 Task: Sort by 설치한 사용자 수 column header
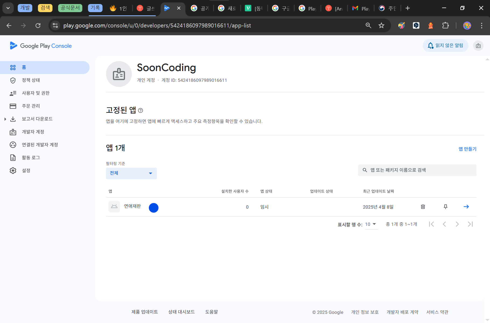click(x=235, y=191)
